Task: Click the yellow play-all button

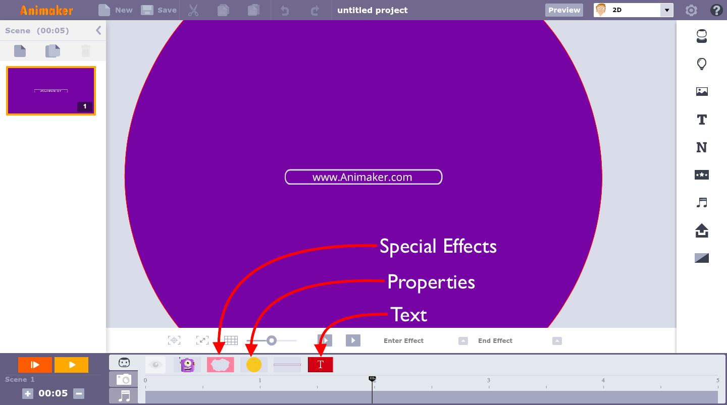Action: (72, 365)
